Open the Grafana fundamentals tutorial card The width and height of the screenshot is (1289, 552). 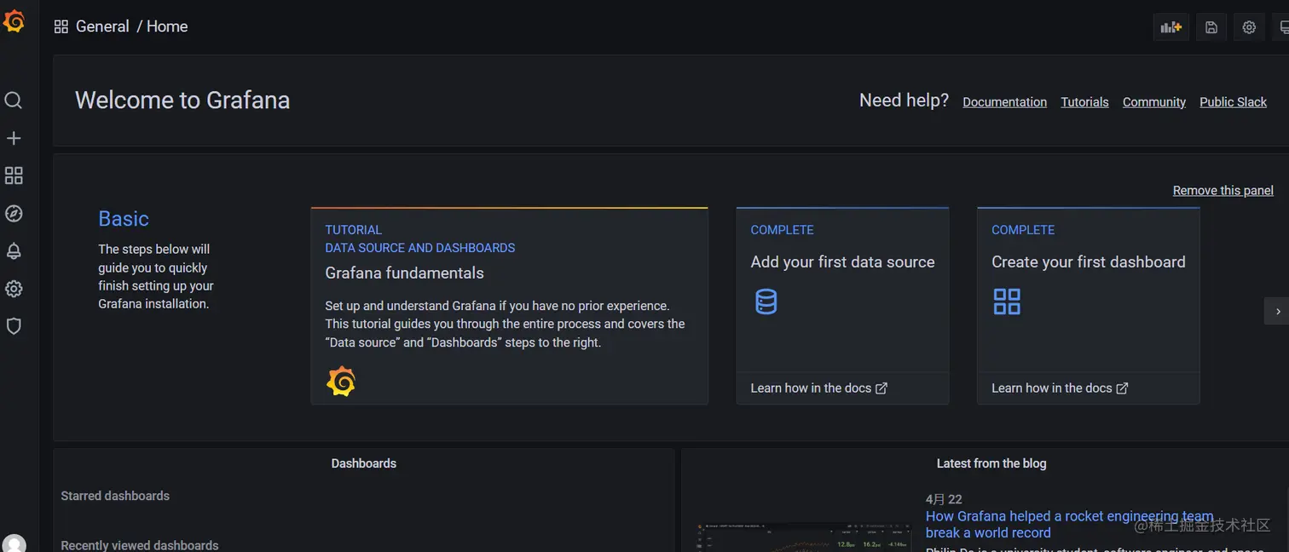coord(509,305)
